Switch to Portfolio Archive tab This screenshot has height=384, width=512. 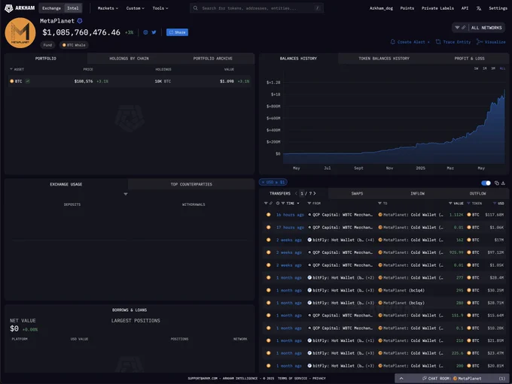click(x=212, y=59)
